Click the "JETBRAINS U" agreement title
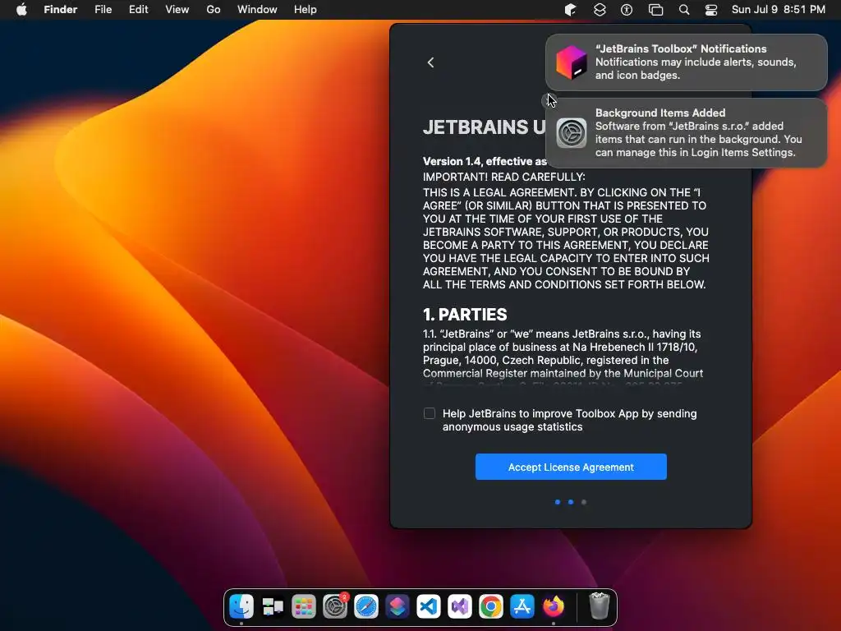The width and height of the screenshot is (841, 631). click(x=484, y=127)
